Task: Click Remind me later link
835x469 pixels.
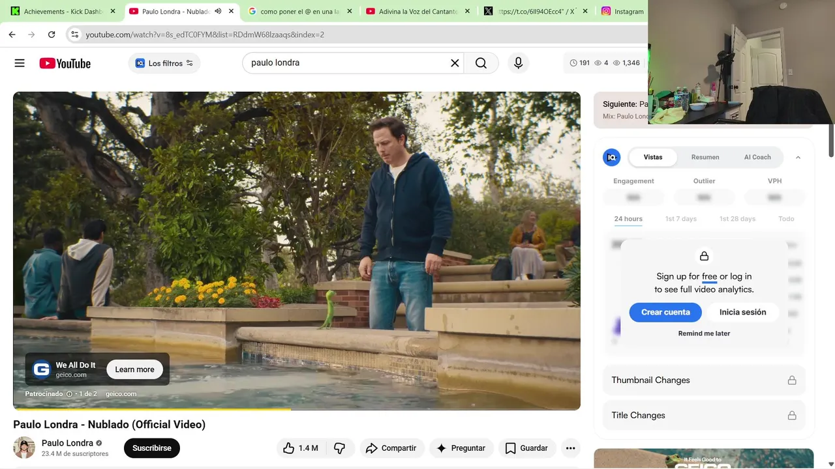Action: click(x=704, y=334)
